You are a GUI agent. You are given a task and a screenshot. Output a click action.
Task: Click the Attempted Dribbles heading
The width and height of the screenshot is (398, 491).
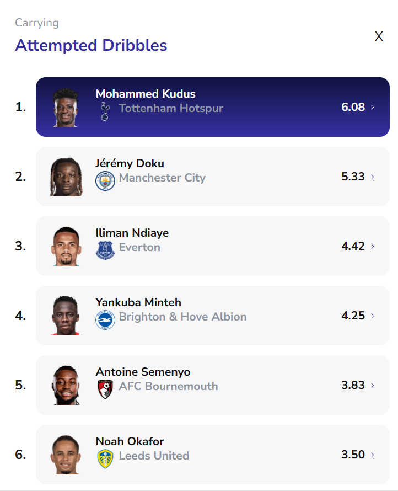point(91,45)
